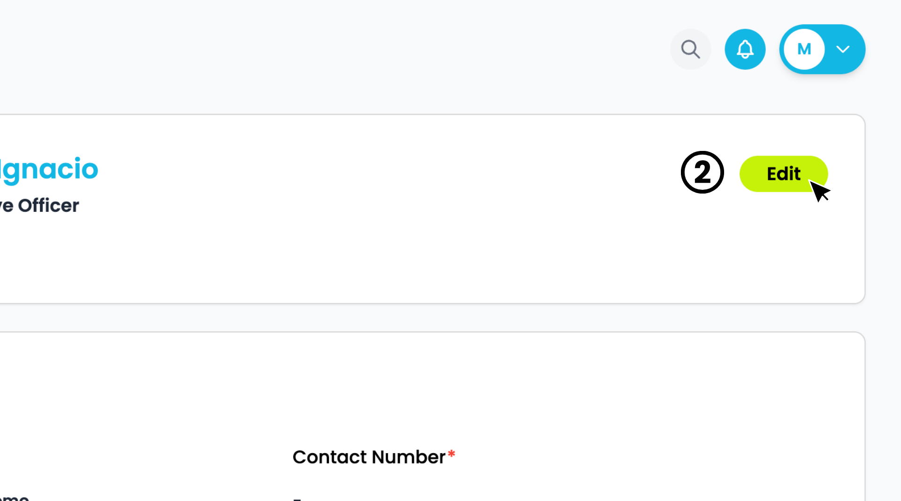Open the blue account pill menu
901x501 pixels.
(x=822, y=49)
